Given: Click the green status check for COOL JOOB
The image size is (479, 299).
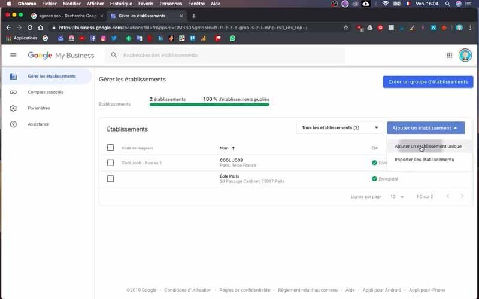Looking at the screenshot, I should coord(374,163).
